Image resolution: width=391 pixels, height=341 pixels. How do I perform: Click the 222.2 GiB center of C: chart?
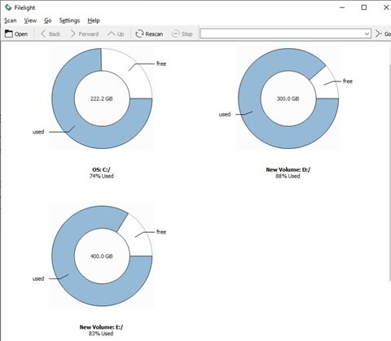pyautogui.click(x=102, y=98)
